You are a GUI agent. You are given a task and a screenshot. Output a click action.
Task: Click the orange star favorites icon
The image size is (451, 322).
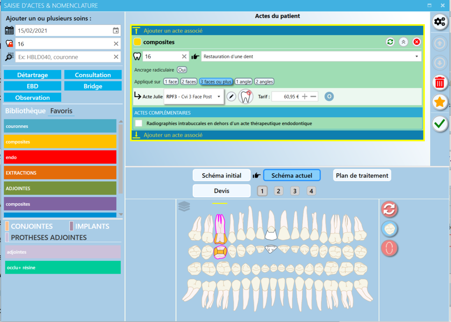tap(439, 102)
